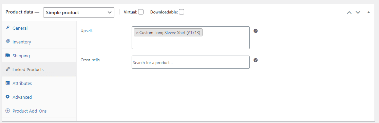Click the Inventory tag icon
The image size is (379, 123).
point(7,41)
